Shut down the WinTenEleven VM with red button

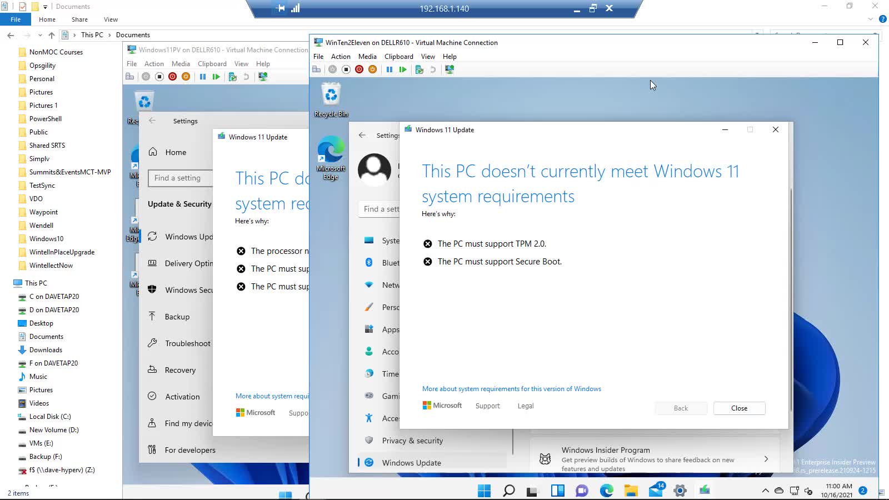pyautogui.click(x=359, y=69)
